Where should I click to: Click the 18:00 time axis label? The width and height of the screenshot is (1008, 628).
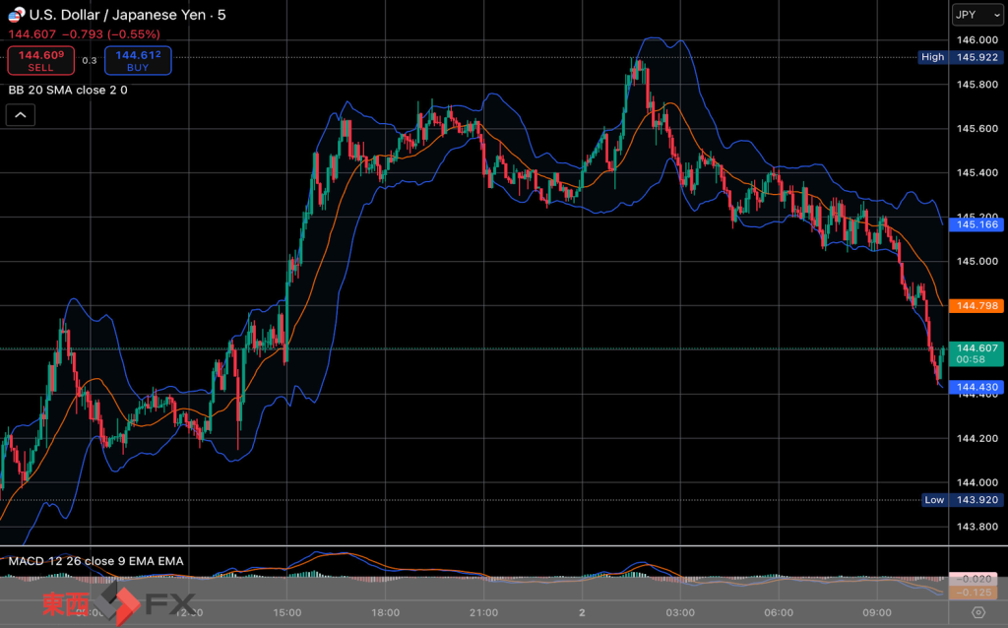pyautogui.click(x=385, y=613)
